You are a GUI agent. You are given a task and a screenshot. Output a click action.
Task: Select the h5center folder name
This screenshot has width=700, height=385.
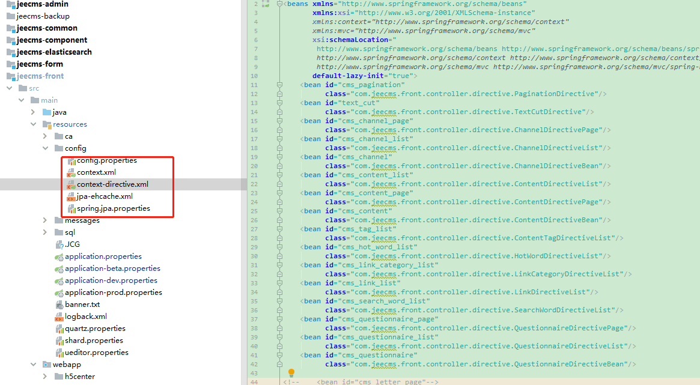(80, 377)
